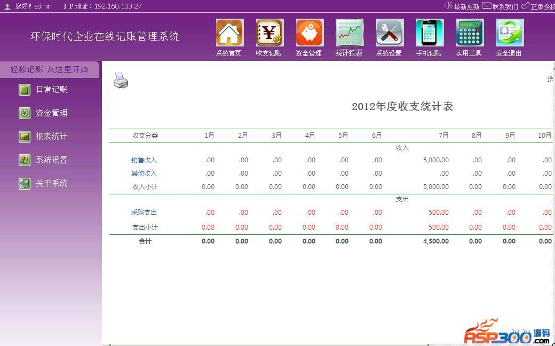Open the 系统首页 home icon
This screenshot has height=346, width=555.
point(229,33)
